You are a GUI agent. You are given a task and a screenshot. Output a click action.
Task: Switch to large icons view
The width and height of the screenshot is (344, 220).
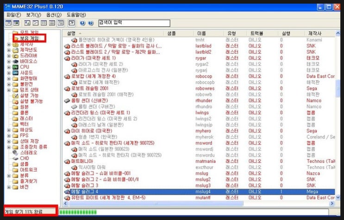(x=27, y=23)
